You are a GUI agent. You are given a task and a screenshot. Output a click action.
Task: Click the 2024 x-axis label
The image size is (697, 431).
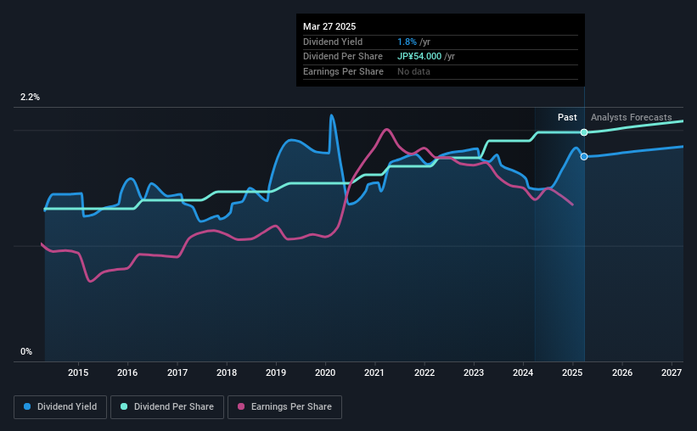(523, 372)
